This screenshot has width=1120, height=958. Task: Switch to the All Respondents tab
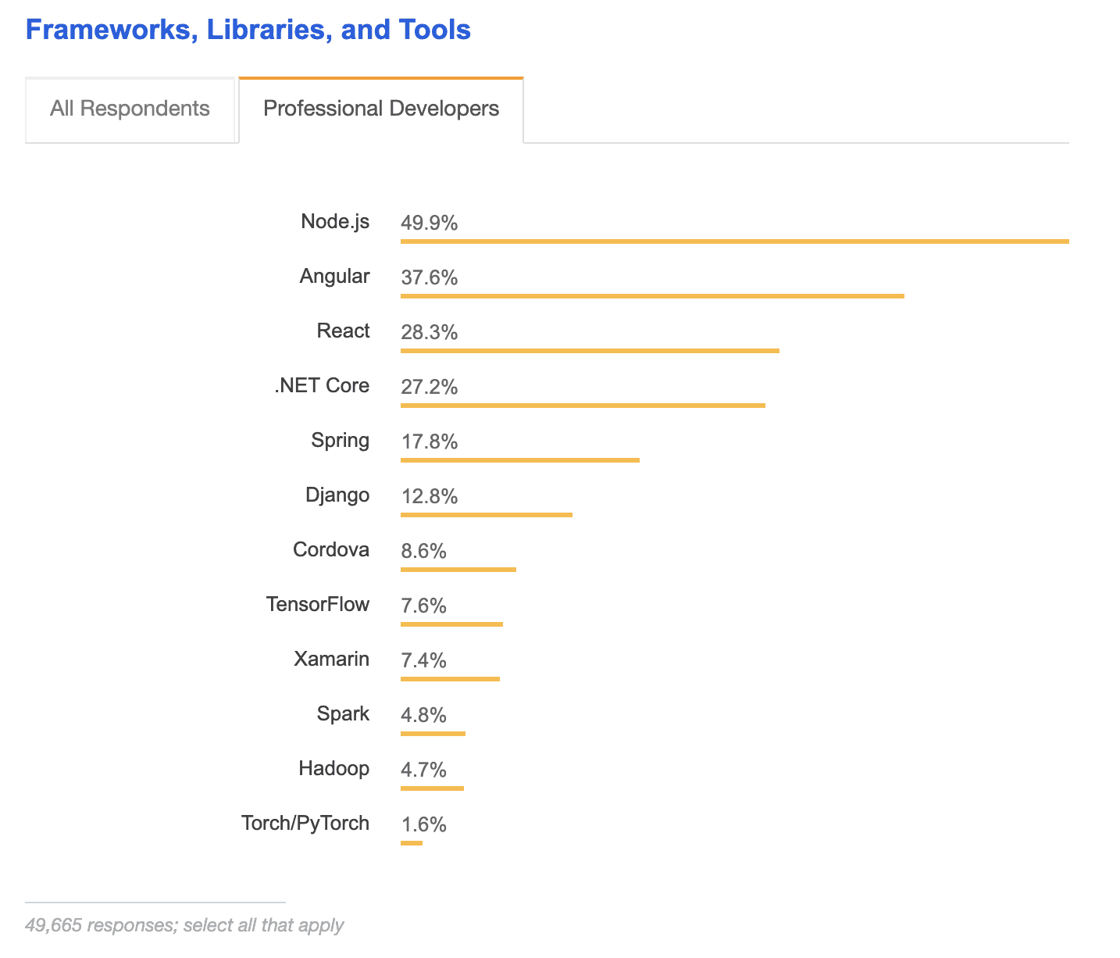click(x=130, y=109)
